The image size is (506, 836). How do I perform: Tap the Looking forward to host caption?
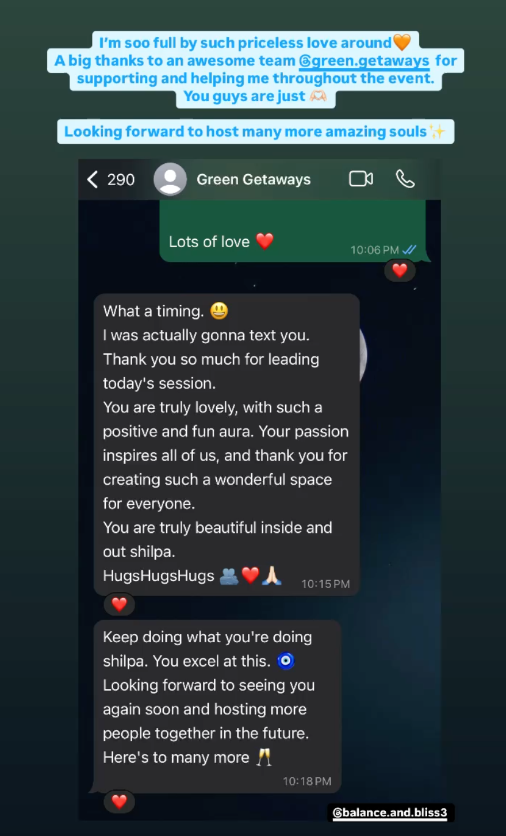point(255,132)
